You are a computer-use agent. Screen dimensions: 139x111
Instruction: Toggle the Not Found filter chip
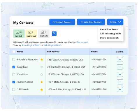(x=31, y=34)
